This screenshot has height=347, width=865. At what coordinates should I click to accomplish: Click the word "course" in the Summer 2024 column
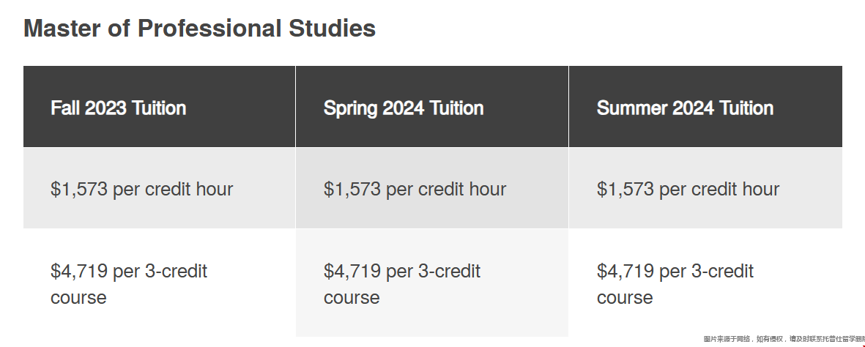point(625,298)
